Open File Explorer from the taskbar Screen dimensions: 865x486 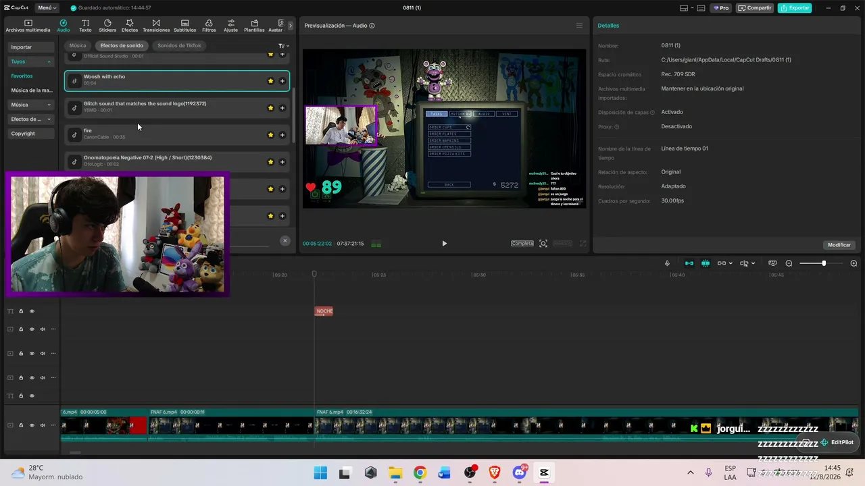395,473
